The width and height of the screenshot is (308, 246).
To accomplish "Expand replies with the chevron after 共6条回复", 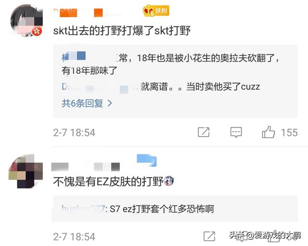I will click(110, 103).
